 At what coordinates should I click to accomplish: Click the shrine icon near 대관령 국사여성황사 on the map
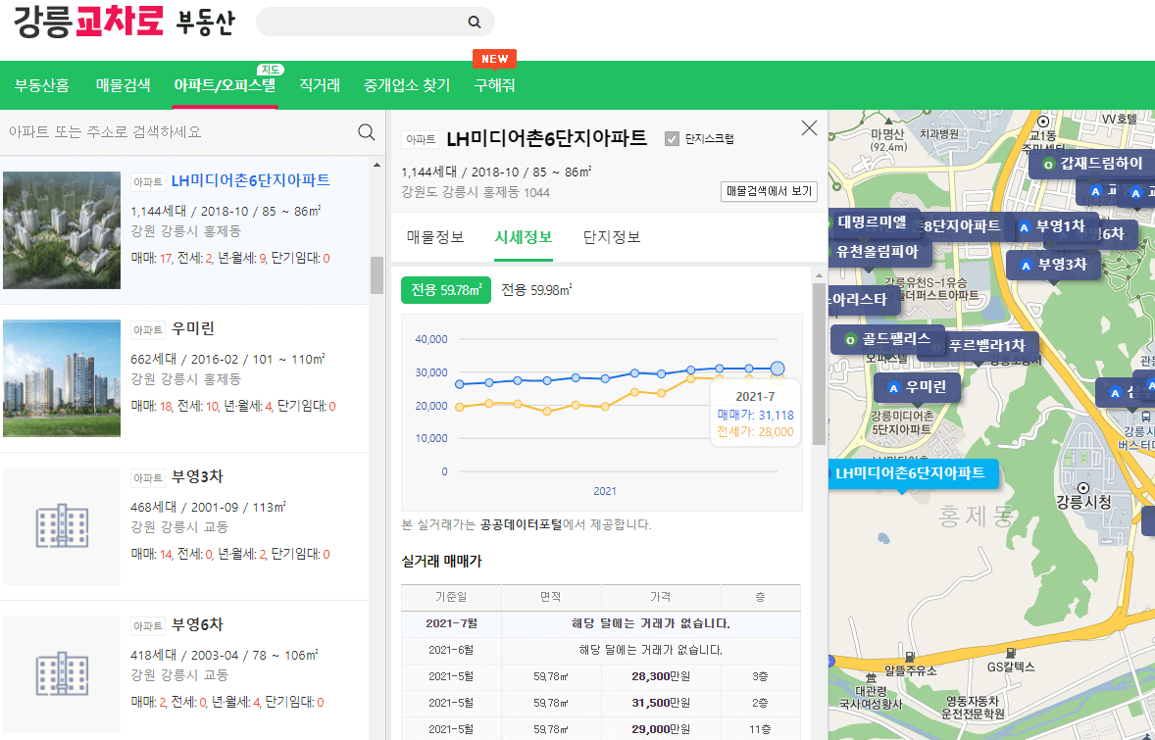pyautogui.click(x=871, y=678)
